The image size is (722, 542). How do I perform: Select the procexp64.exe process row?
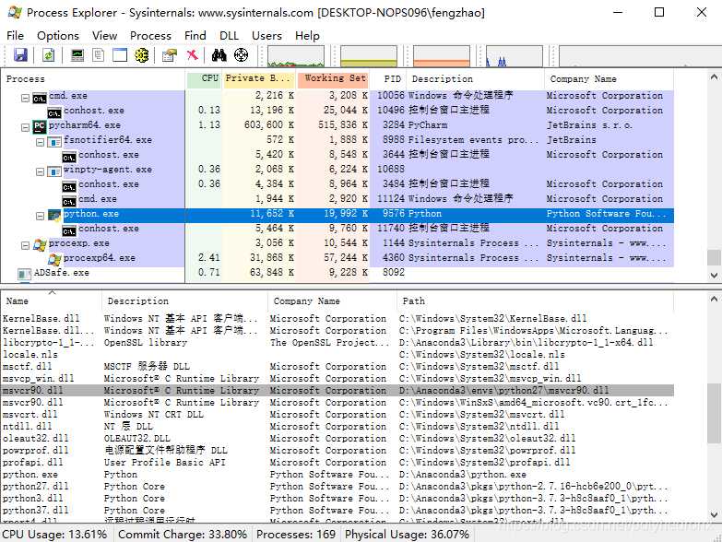[x=337, y=258]
